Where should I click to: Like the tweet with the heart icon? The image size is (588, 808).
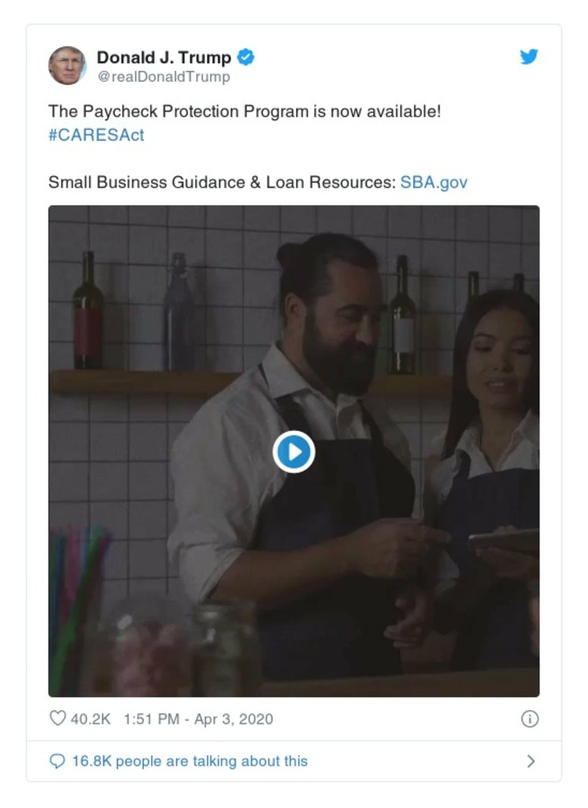tap(57, 718)
